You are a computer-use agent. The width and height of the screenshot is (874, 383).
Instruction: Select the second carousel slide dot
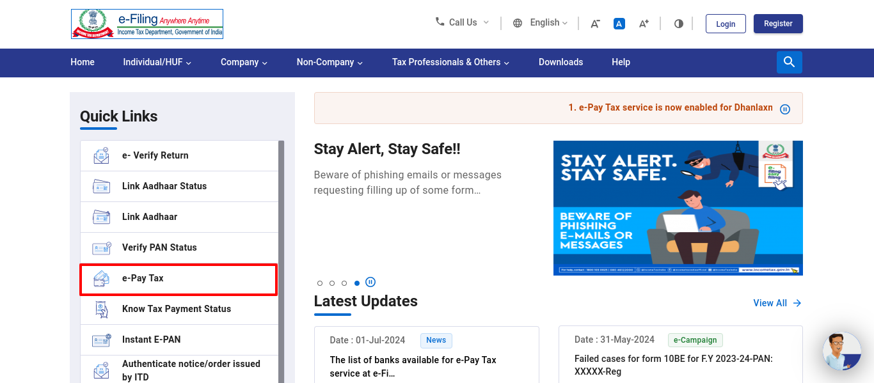(x=332, y=283)
